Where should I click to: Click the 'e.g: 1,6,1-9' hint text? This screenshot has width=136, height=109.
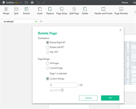55,90
